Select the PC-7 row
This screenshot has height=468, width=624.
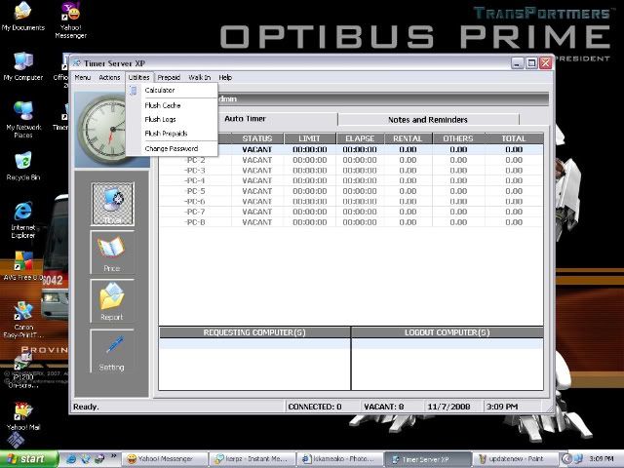coord(351,212)
